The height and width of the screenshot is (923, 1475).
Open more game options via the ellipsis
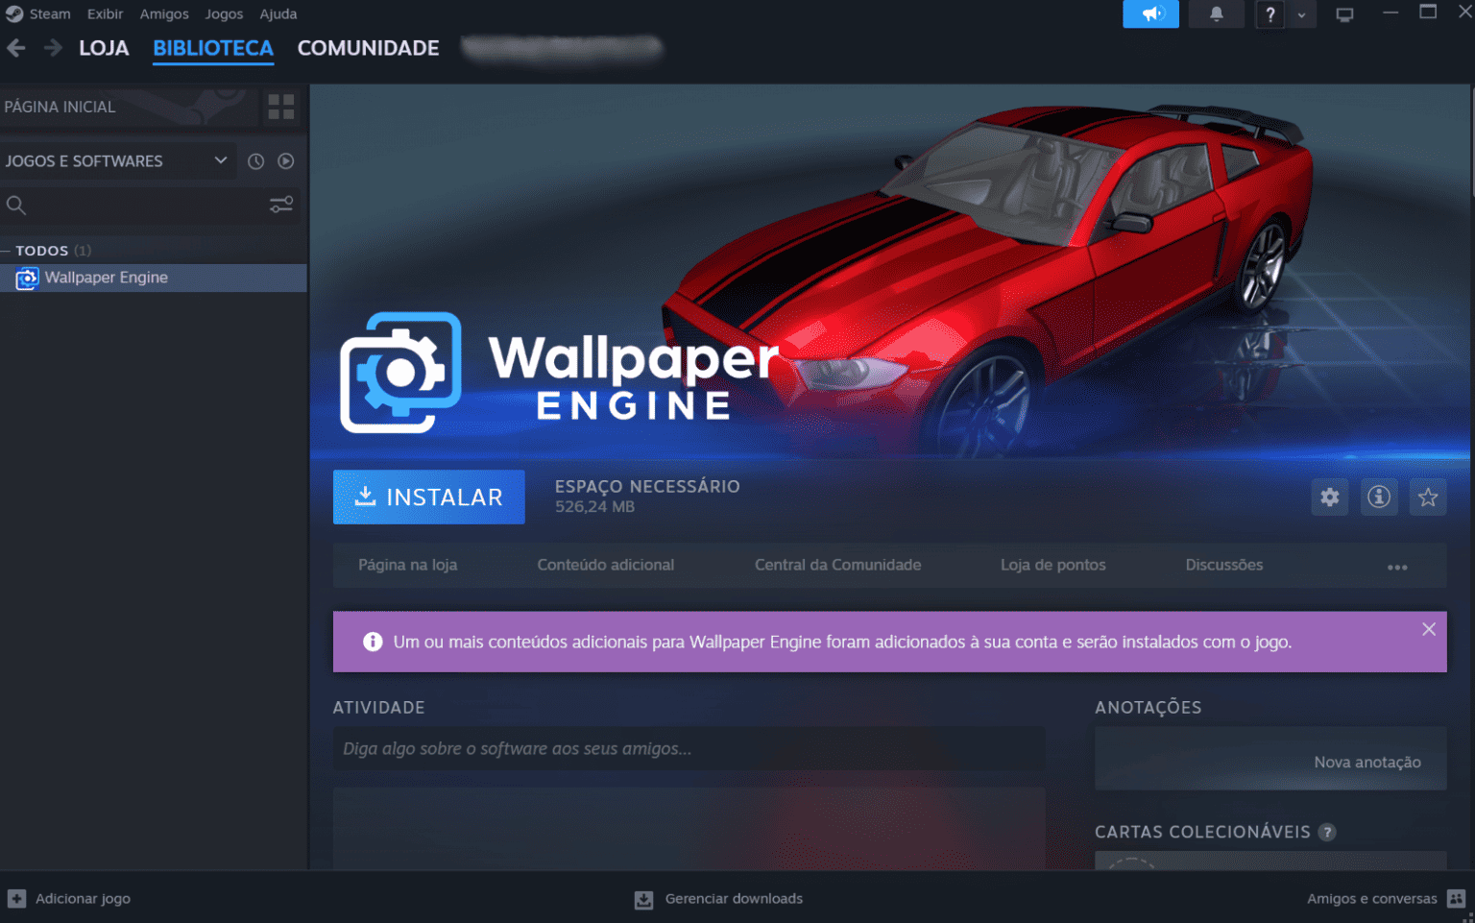tap(1397, 567)
